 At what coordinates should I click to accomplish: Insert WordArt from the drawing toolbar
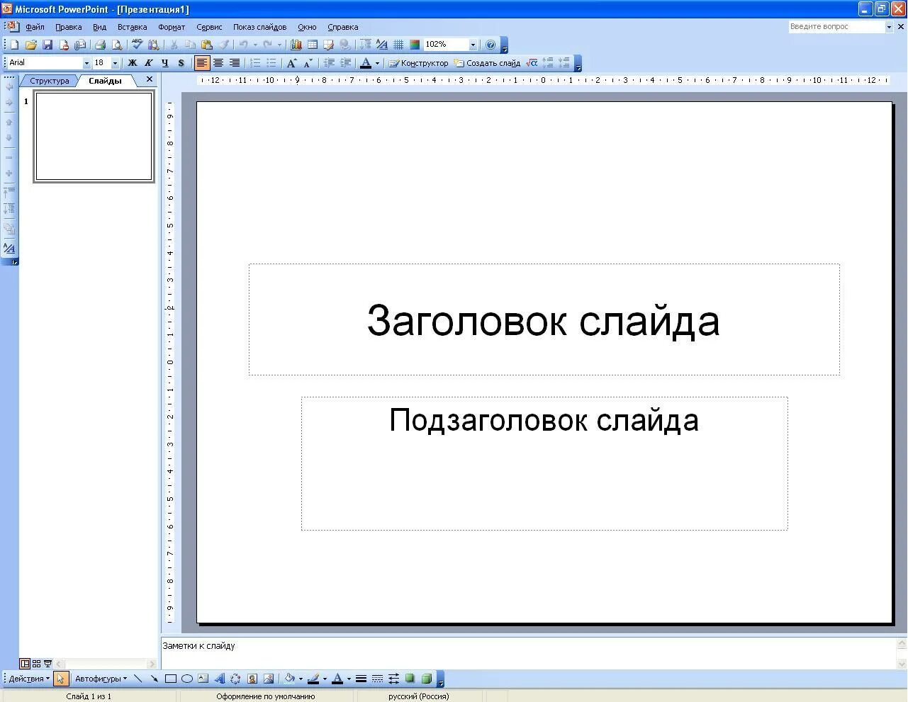click(x=219, y=679)
